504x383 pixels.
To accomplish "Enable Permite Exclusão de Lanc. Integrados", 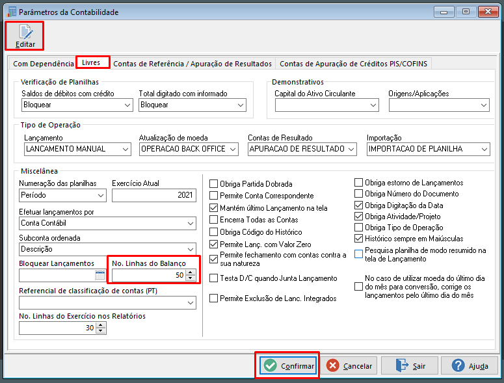I will [213, 298].
